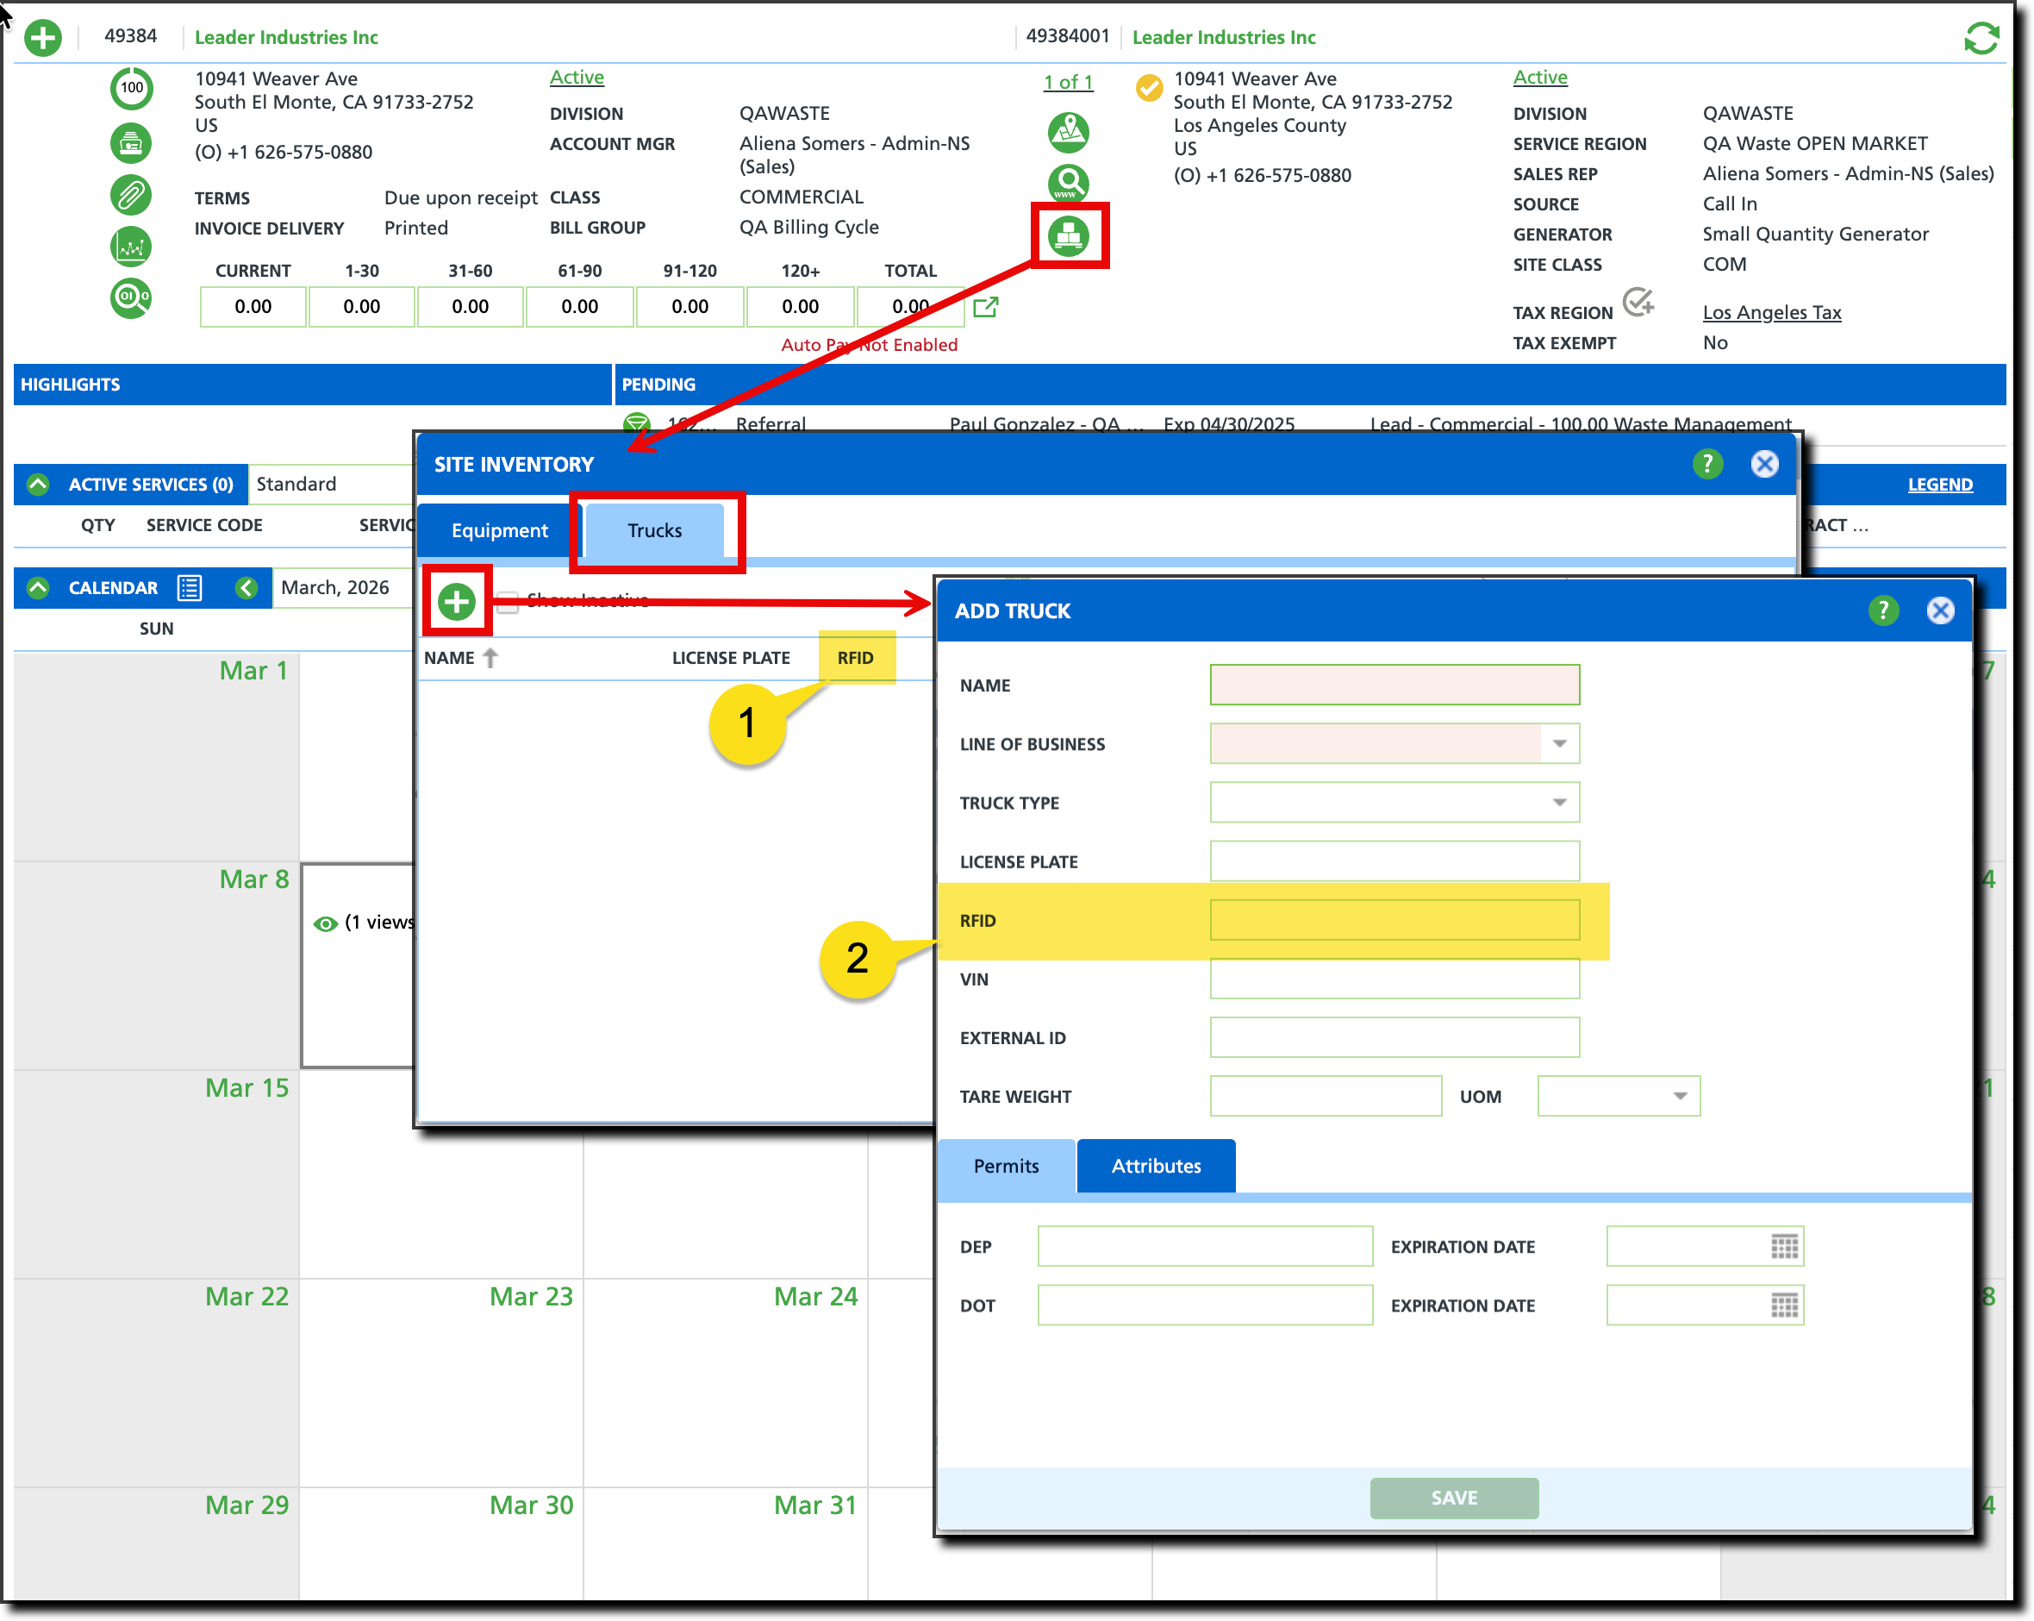Click the RFID input field
This screenshot has width=2034, height=1621.
1394,921
